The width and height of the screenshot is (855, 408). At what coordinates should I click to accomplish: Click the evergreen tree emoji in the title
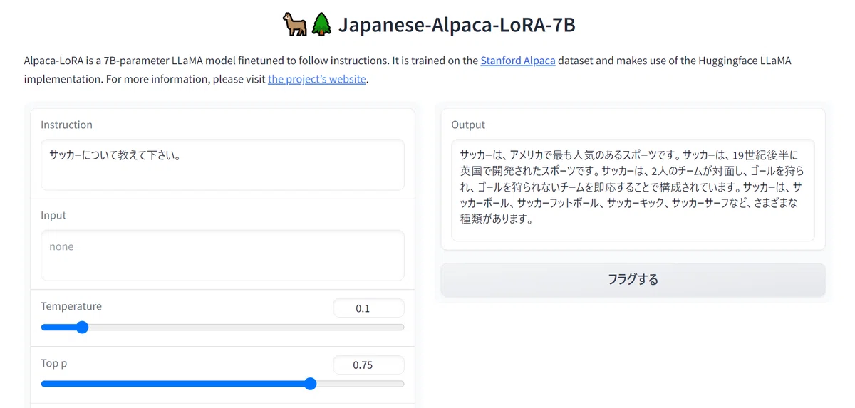pos(320,25)
